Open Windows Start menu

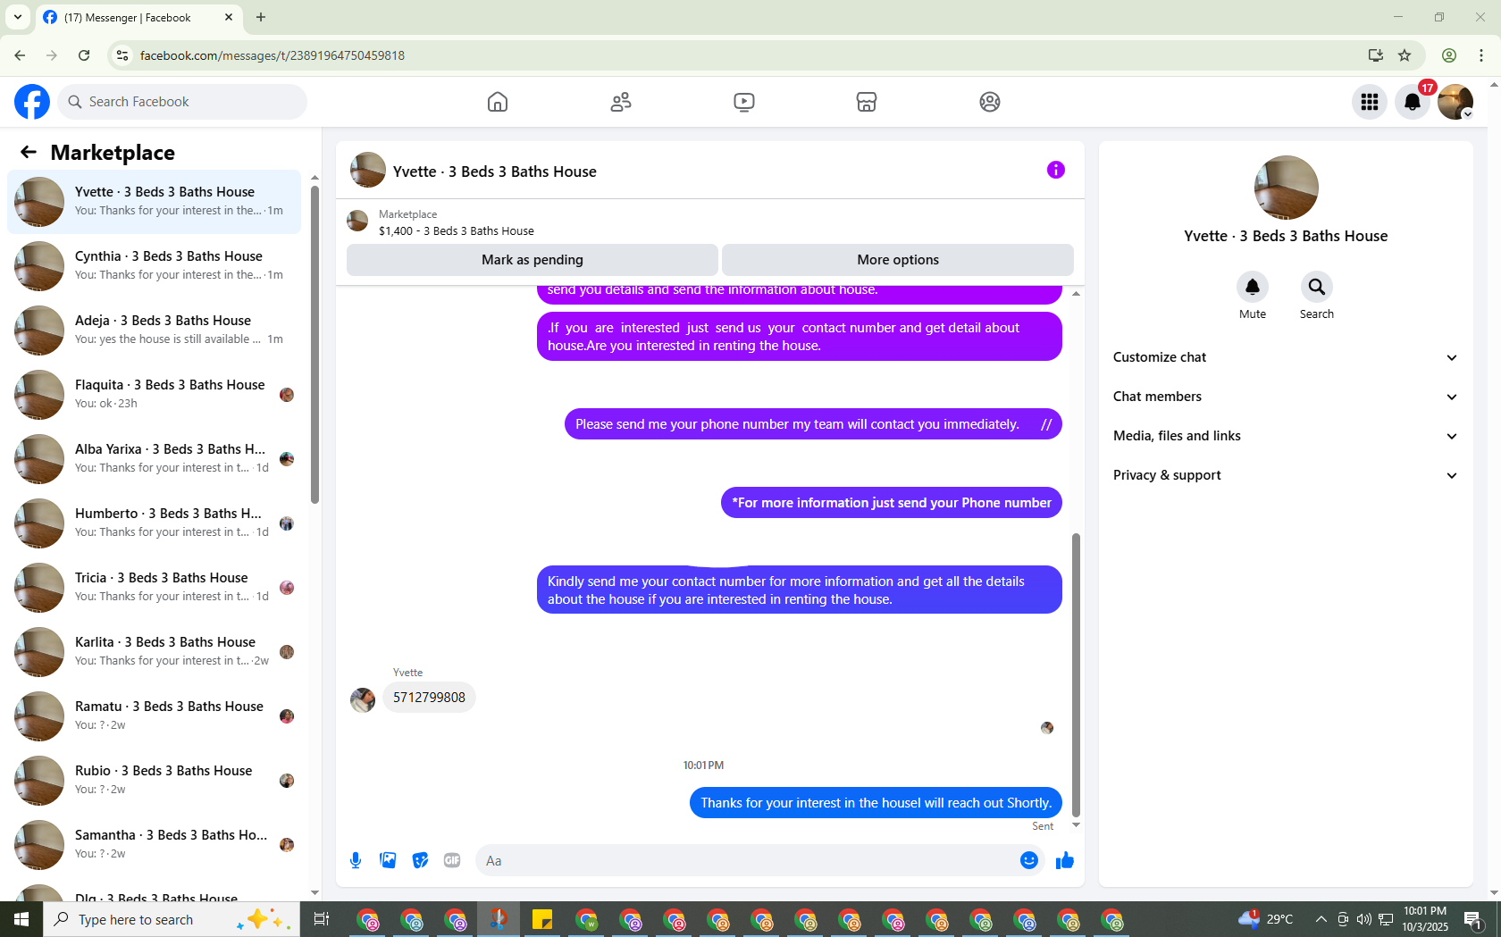21,919
